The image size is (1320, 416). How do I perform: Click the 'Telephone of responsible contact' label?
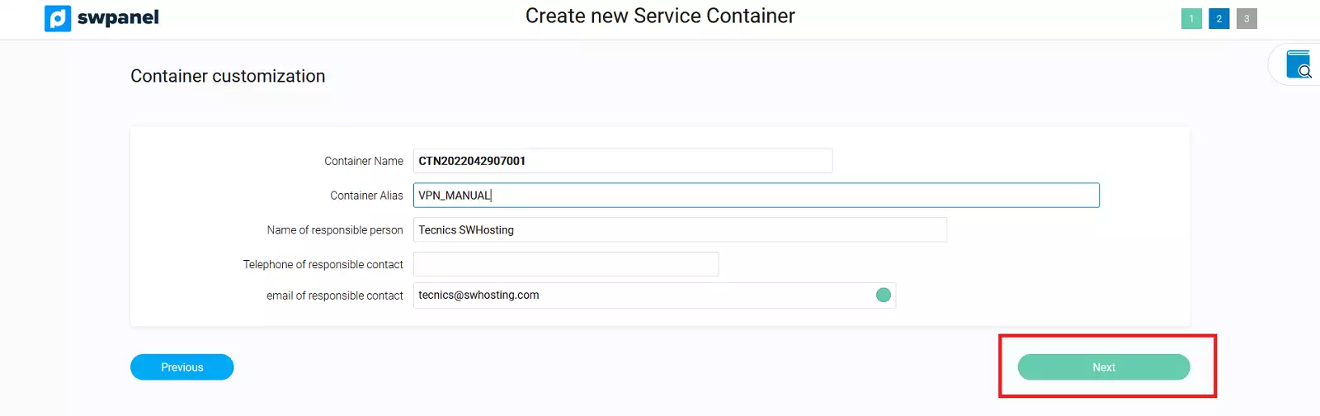click(x=323, y=264)
